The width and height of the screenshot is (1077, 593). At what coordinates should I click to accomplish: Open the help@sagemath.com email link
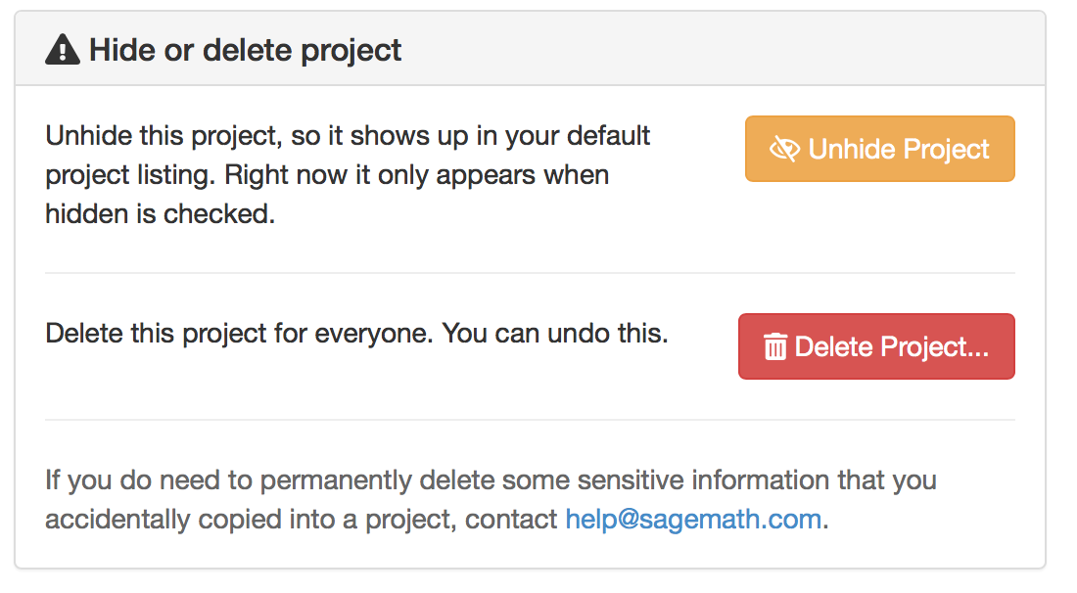click(693, 519)
